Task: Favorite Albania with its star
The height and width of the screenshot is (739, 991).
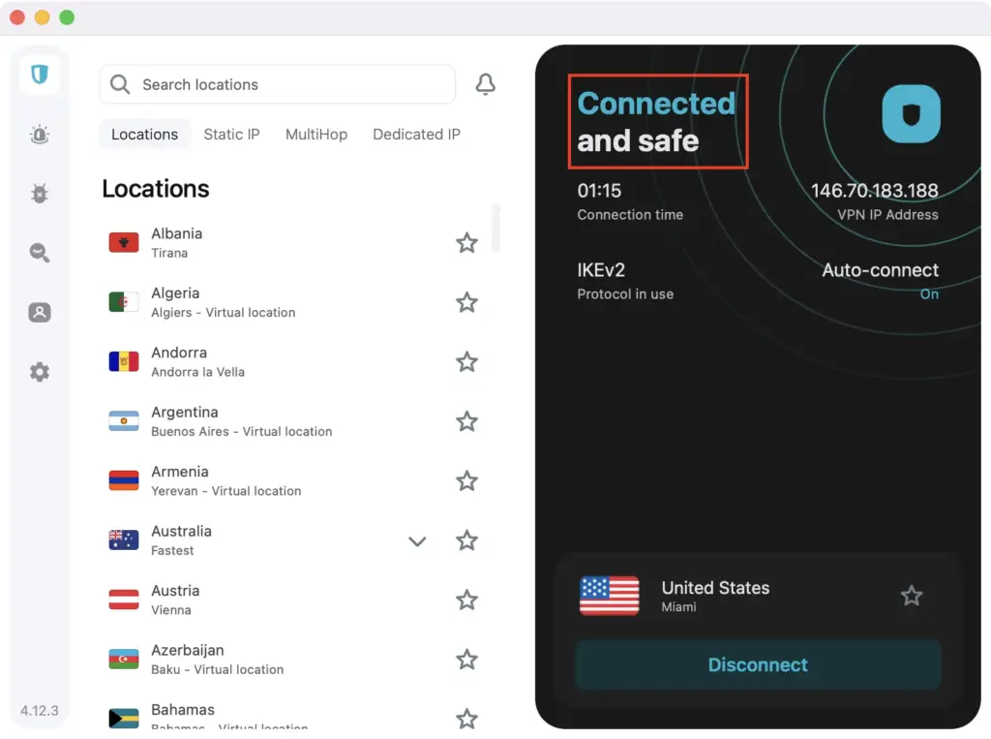Action: tap(466, 243)
